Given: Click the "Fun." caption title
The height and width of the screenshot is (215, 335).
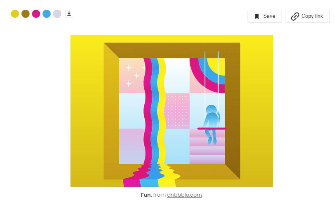Looking at the screenshot, I should [x=146, y=195].
